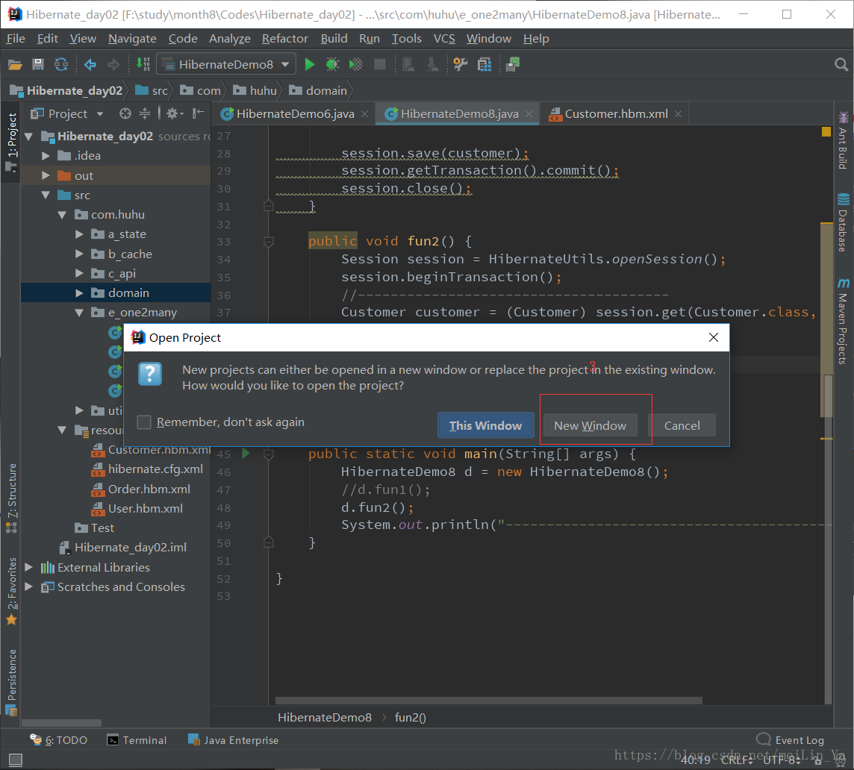Click the Search Everywhere magnifier
The width and height of the screenshot is (854, 770).
point(841,65)
